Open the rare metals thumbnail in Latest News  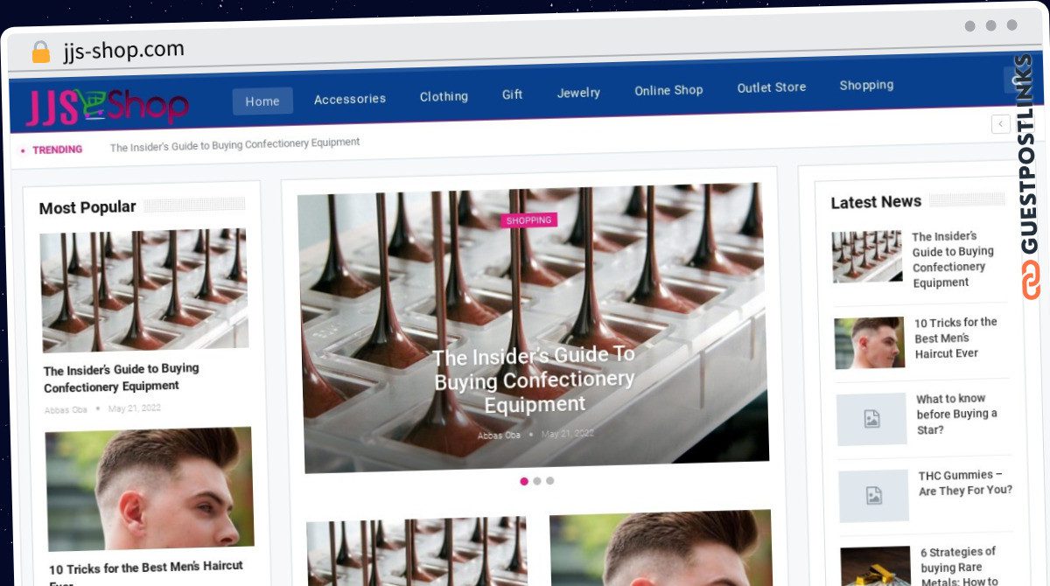(876, 566)
